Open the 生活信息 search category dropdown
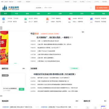The image size is (109, 109). [39, 8]
